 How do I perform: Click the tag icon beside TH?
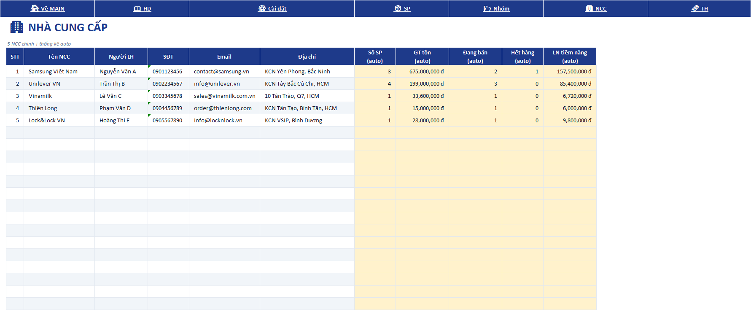(695, 8)
